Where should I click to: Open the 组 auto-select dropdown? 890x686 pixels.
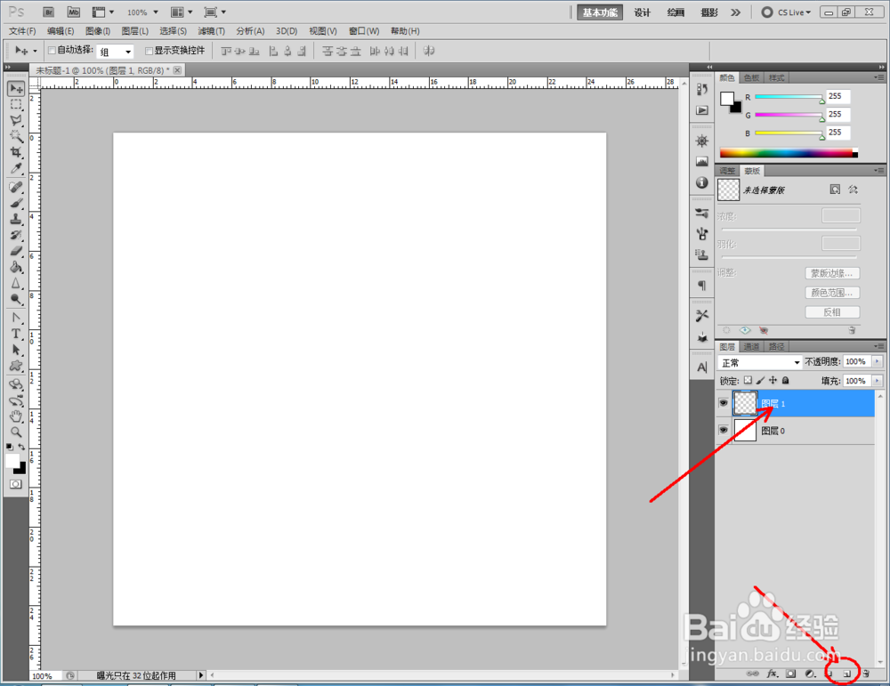pos(115,52)
